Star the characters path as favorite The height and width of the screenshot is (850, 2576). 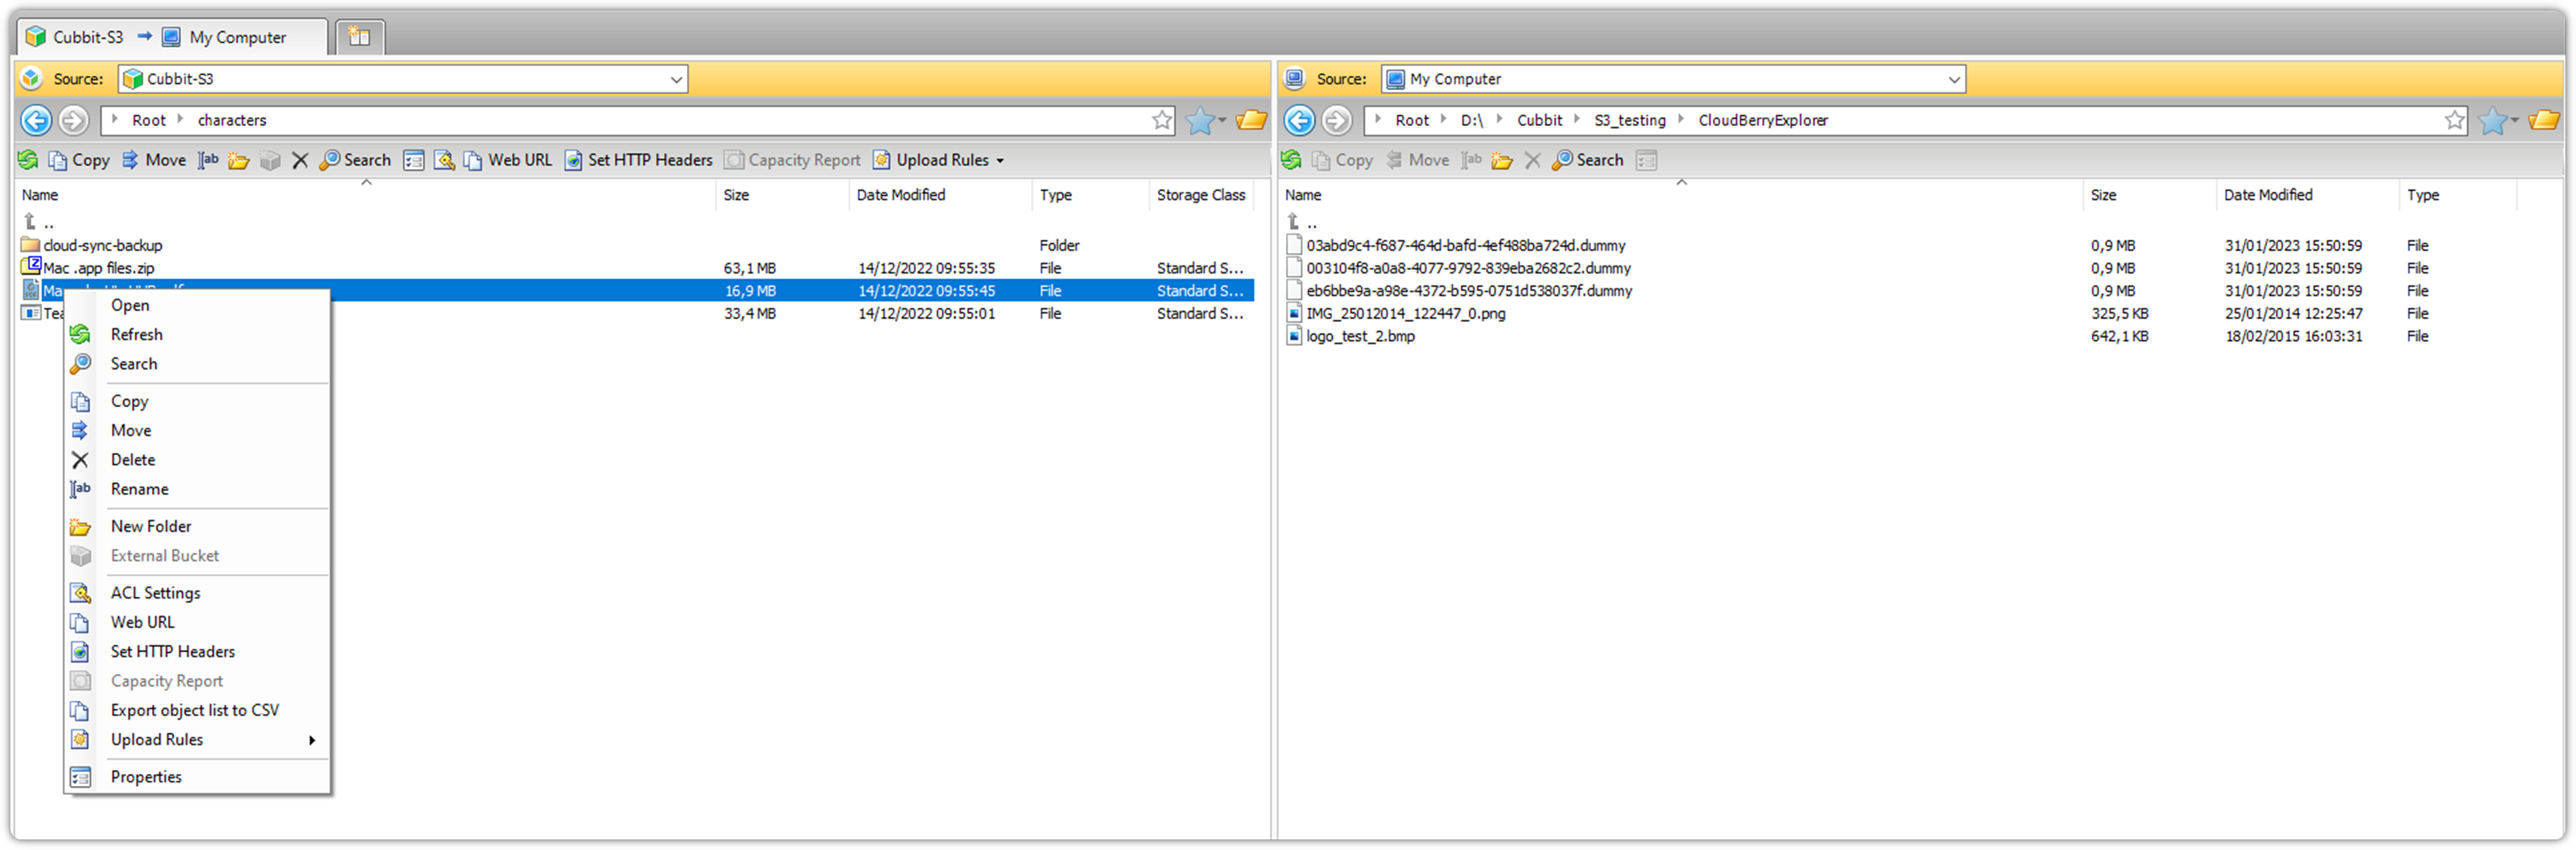click(1161, 121)
